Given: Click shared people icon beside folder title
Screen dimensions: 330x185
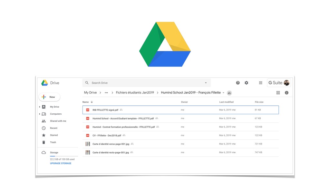Looking at the screenshot, I should [x=229, y=93].
